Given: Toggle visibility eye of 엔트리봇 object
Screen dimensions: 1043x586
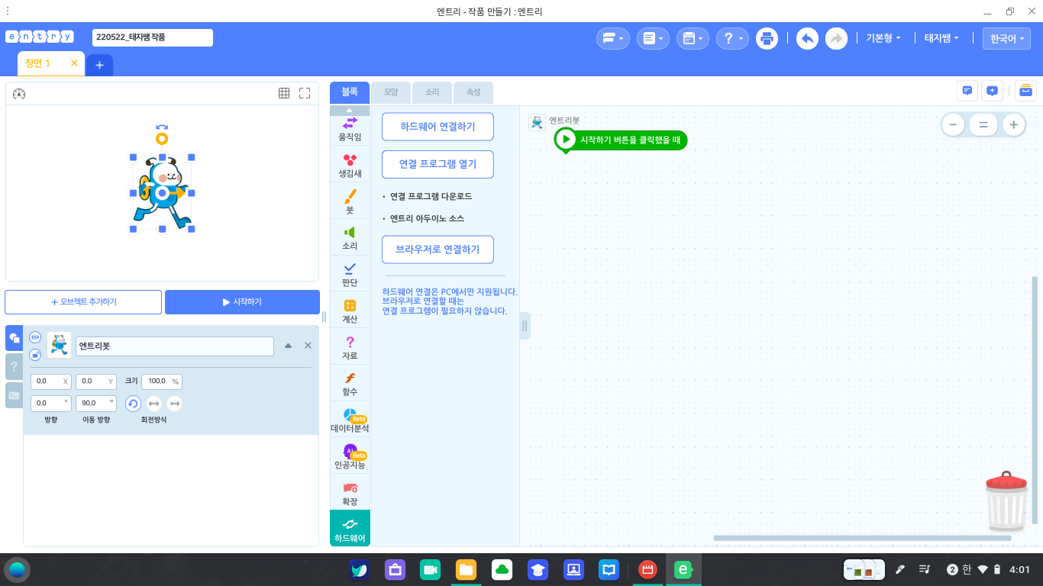Looking at the screenshot, I should (x=35, y=337).
